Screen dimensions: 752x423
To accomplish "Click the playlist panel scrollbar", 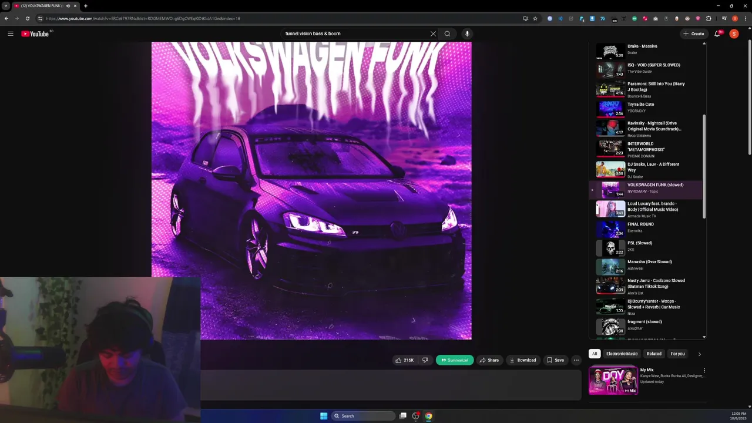I will point(704,166).
